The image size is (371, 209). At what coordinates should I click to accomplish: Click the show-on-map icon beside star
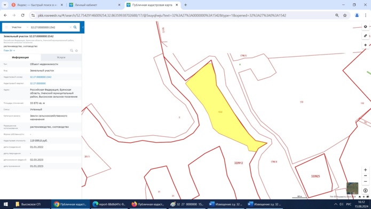[72, 50]
